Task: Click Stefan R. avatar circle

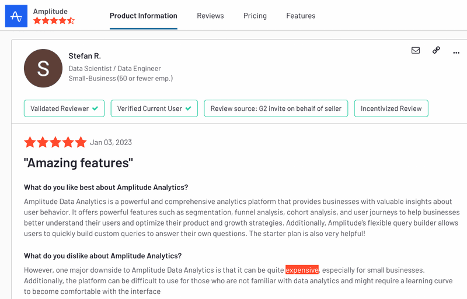Action: click(x=43, y=68)
